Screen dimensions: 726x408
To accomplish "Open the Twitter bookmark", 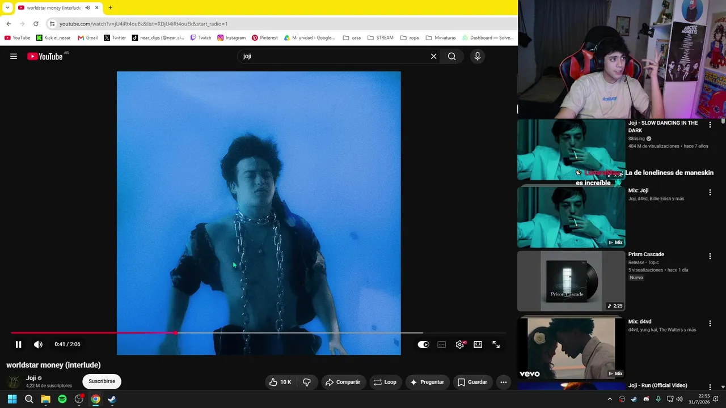I will (115, 38).
